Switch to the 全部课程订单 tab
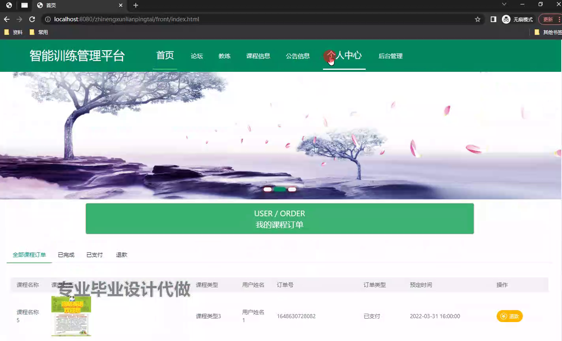The height and width of the screenshot is (341, 562). 29,255
